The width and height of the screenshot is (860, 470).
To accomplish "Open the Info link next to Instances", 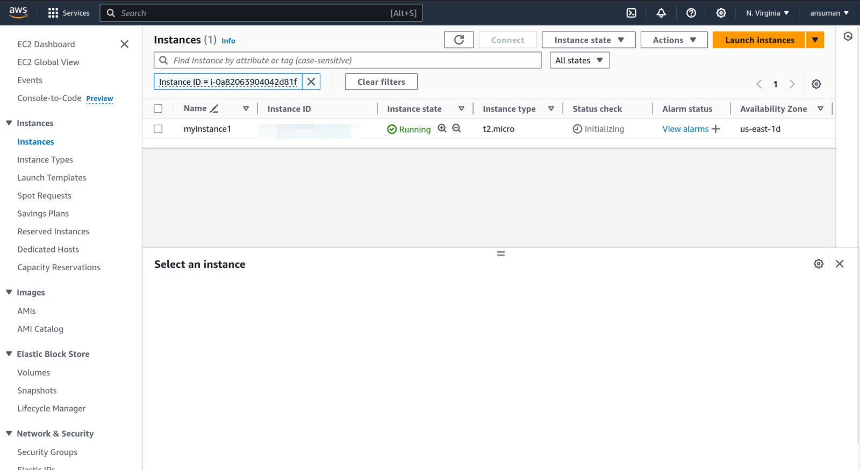I will pyautogui.click(x=228, y=41).
